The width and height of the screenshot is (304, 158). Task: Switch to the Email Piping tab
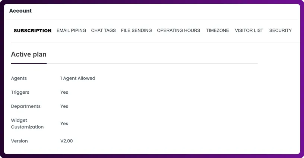point(71,30)
